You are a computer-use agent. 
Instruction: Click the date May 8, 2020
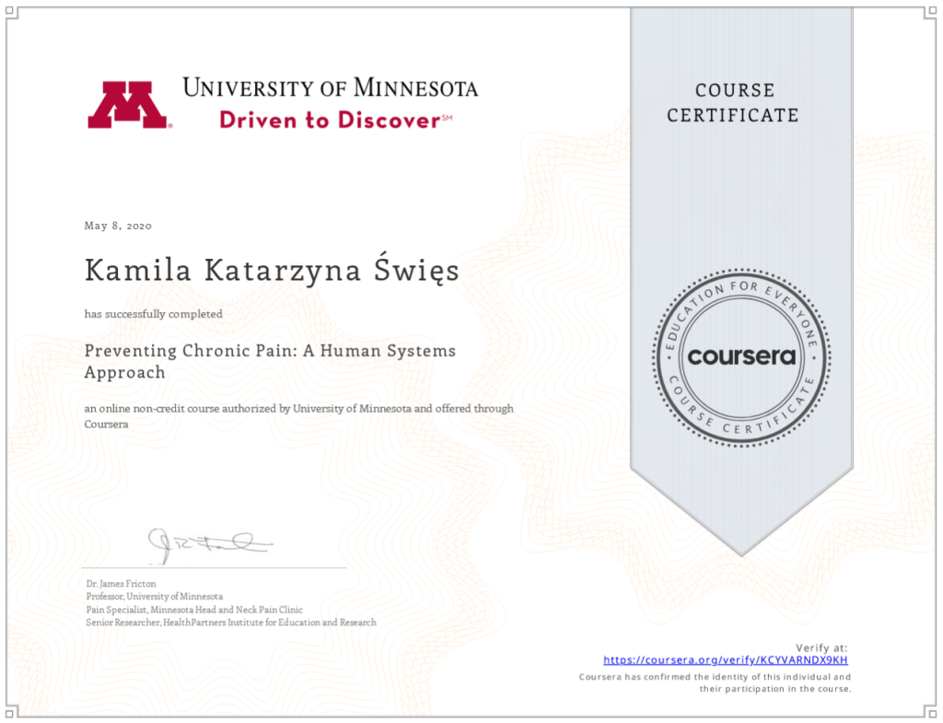118,226
